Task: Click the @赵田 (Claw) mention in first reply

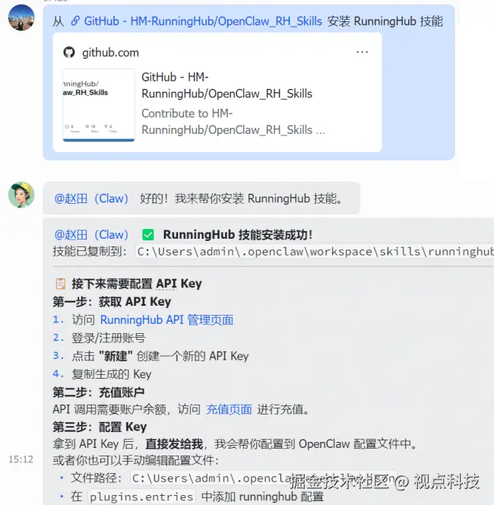Action: (x=91, y=199)
